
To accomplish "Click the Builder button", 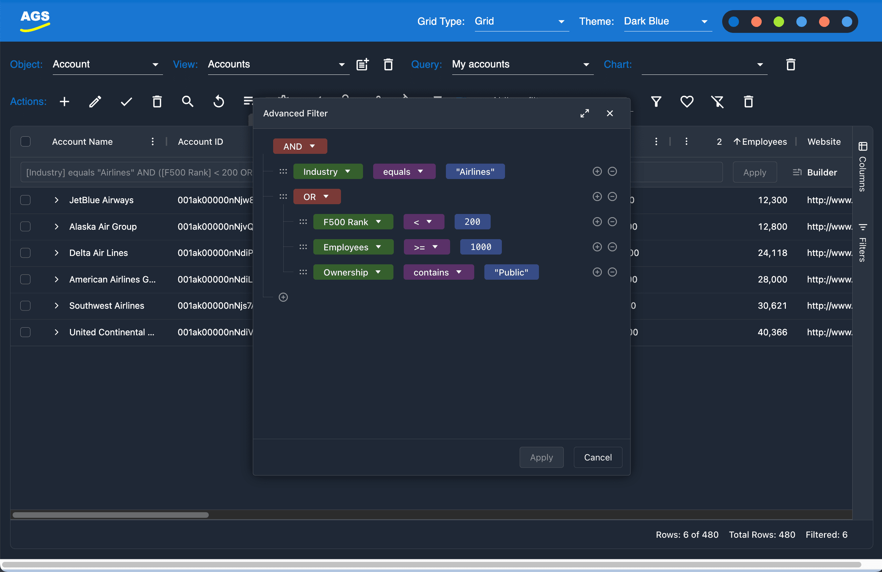I will pyautogui.click(x=815, y=172).
